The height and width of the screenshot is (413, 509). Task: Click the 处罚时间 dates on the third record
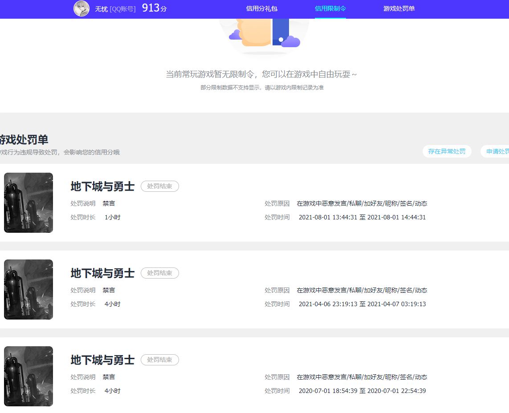[x=361, y=391]
